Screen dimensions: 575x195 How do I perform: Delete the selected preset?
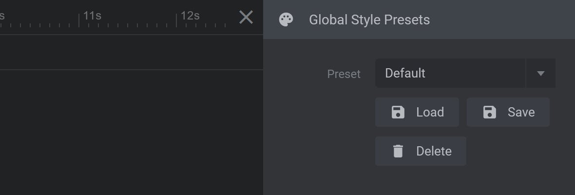(x=421, y=151)
